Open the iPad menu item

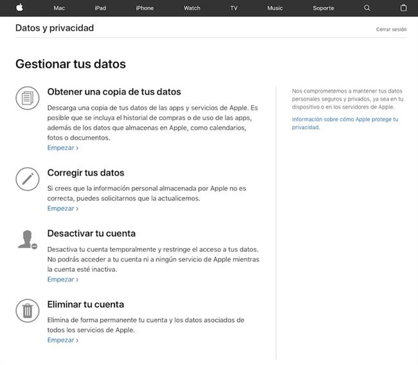(x=100, y=8)
